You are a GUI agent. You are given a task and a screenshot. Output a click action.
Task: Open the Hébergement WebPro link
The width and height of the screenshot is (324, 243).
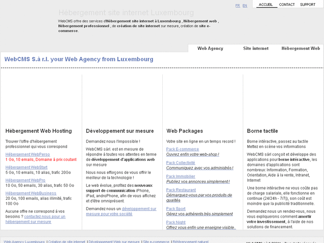click(25, 180)
